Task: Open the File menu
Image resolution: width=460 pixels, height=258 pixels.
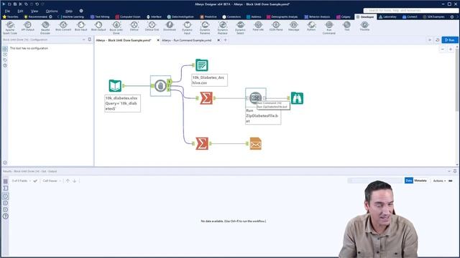Action: click(x=7, y=11)
